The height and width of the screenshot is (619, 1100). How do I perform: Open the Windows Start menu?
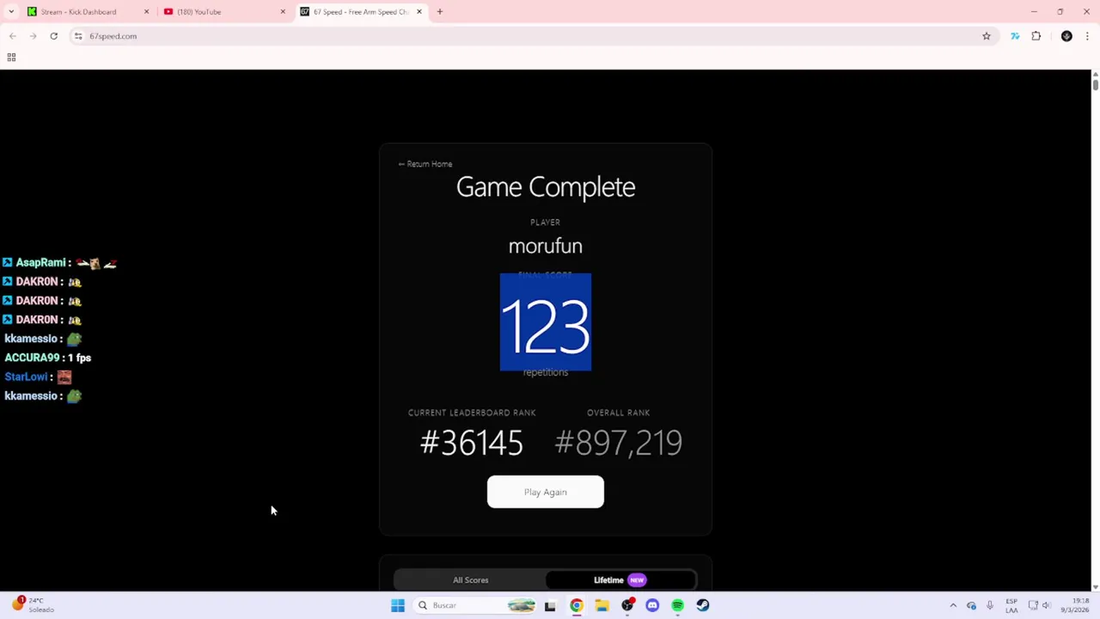(397, 605)
